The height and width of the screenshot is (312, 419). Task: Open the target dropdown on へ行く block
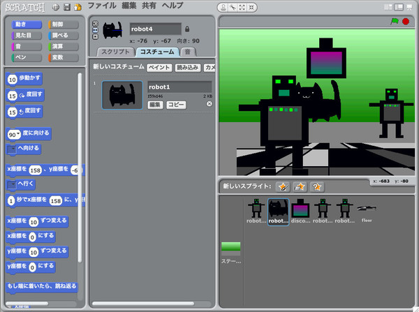(x=12, y=184)
